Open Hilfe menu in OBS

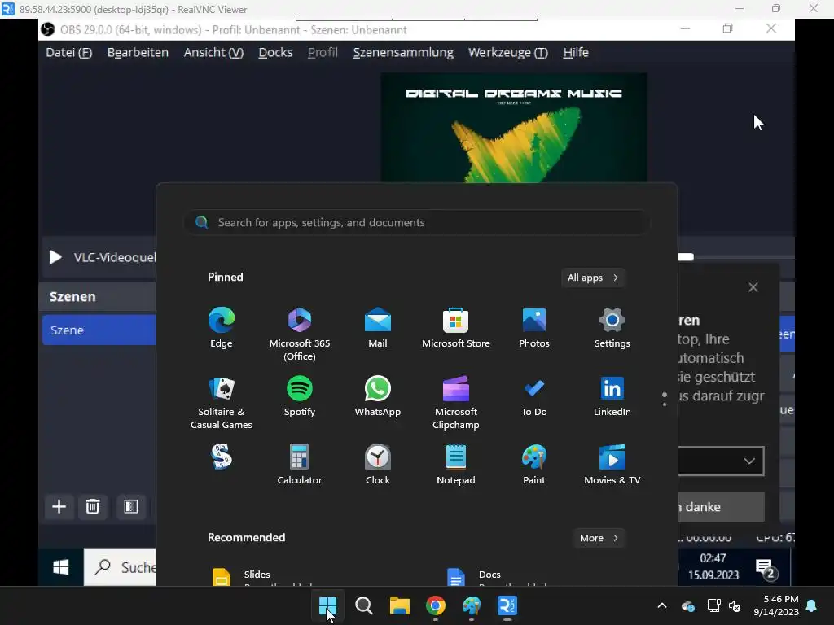tap(576, 53)
